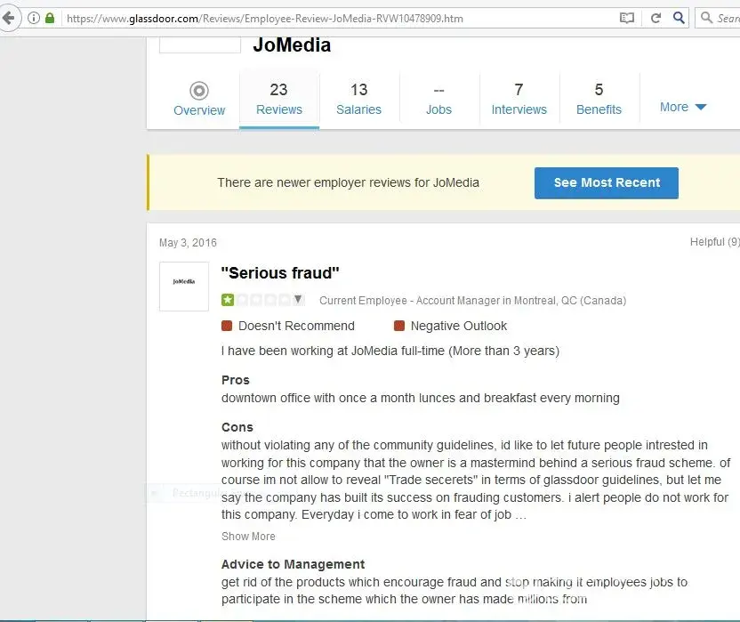The width and height of the screenshot is (740, 622).
Task: Expand the review with Show More
Action: click(x=248, y=537)
